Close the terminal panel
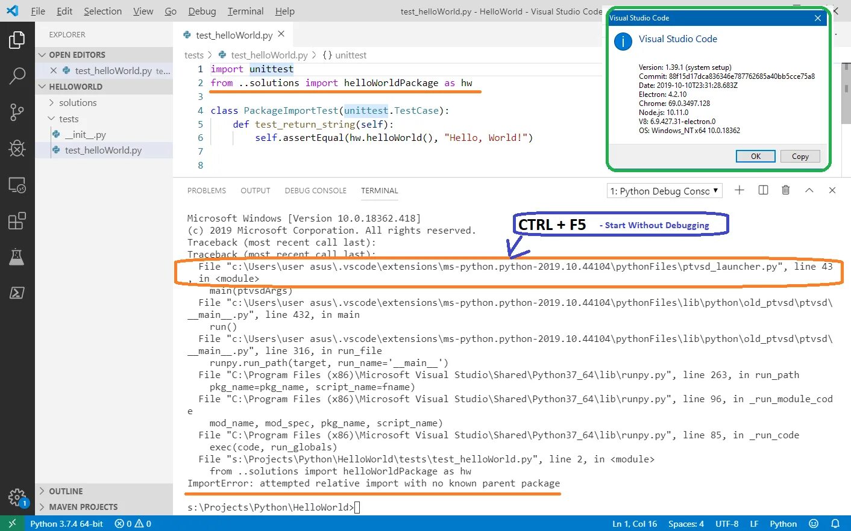The height and width of the screenshot is (531, 851). click(832, 190)
